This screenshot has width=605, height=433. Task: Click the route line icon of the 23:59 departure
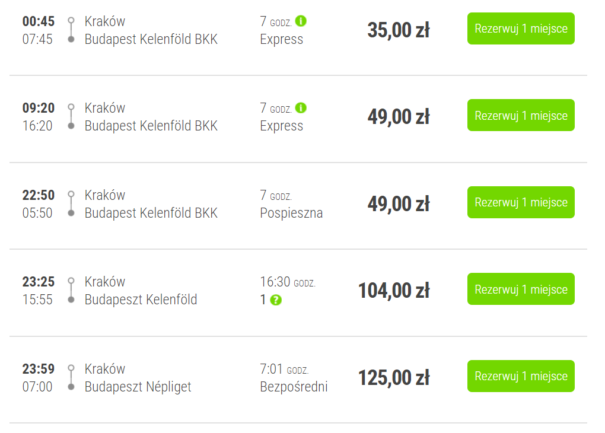point(71,377)
